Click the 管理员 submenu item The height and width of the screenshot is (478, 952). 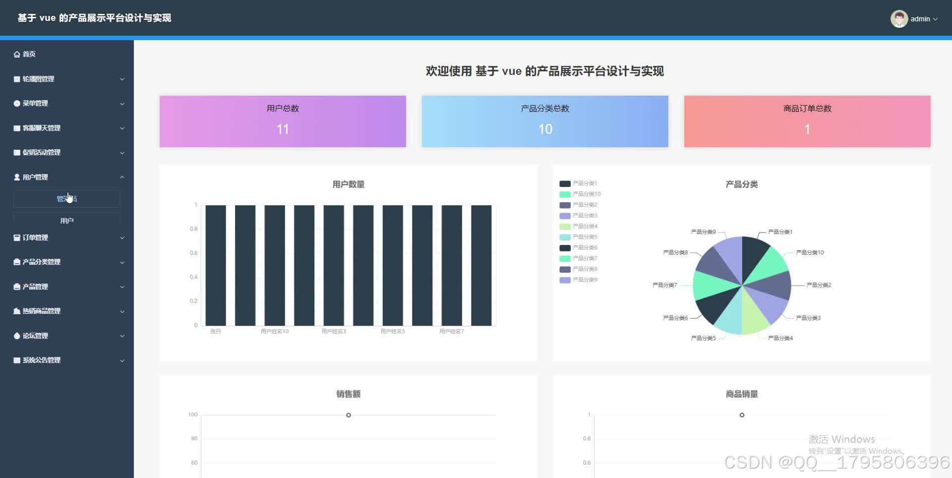[66, 198]
